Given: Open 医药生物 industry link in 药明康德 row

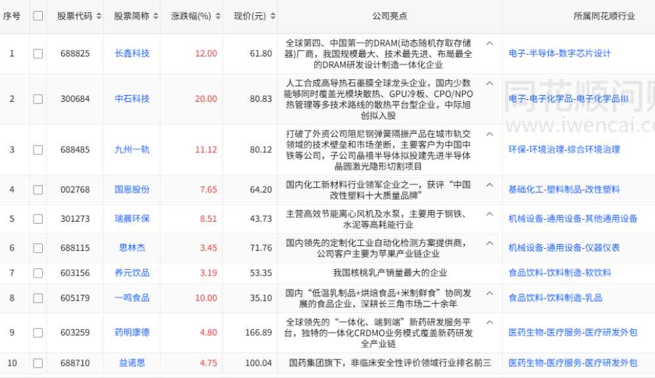Looking at the screenshot, I should coord(526,333).
